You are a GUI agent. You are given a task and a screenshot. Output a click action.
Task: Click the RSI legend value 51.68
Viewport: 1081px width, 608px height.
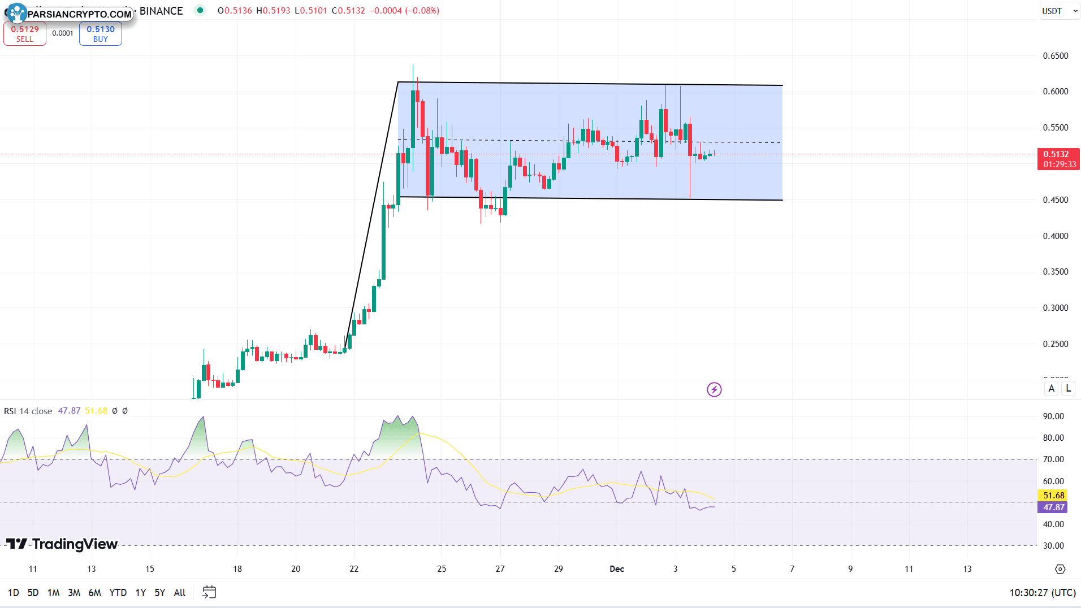96,411
